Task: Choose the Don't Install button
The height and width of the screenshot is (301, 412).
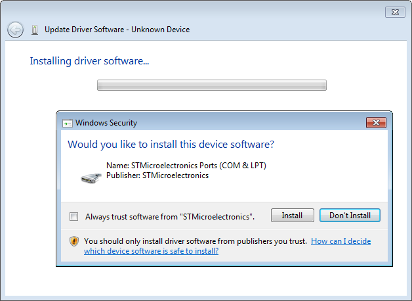Action: tap(350, 216)
